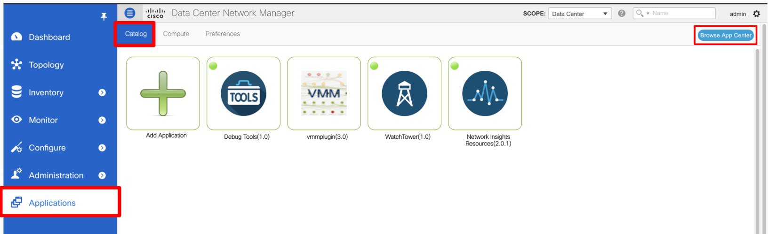Screen dimensions: 768x234
Task: Switch to the Preferences tab
Action: [223, 34]
